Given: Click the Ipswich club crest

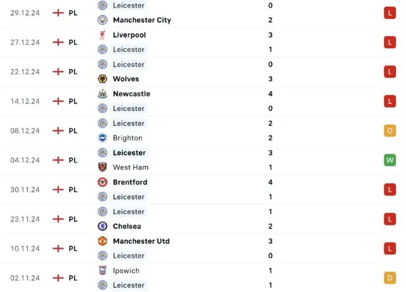Looking at the screenshot, I should point(102,270).
